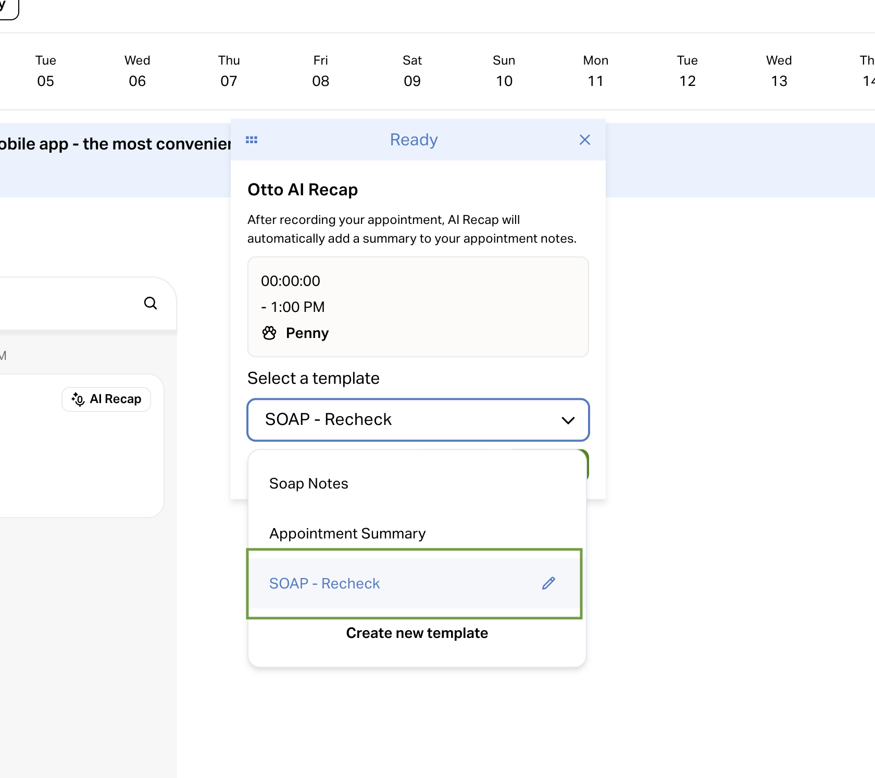
Task: Click the pencil icon to edit SOAP - Recheck
Action: (548, 583)
